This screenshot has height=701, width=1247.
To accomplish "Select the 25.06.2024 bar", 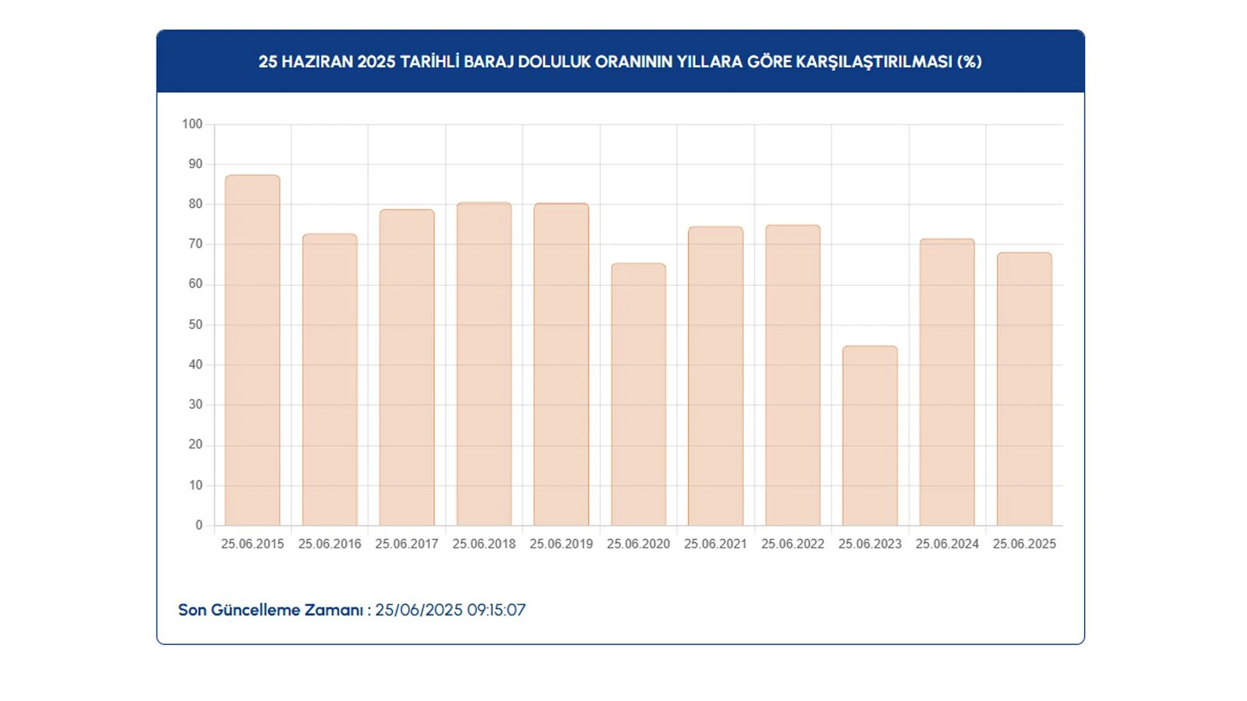I will pyautogui.click(x=947, y=382).
